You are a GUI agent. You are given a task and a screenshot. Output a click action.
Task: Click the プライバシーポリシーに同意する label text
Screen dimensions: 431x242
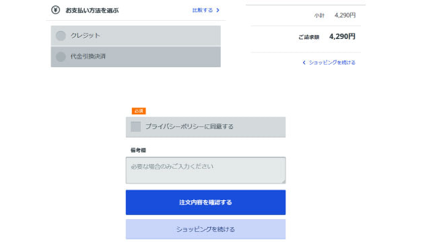coord(189,126)
